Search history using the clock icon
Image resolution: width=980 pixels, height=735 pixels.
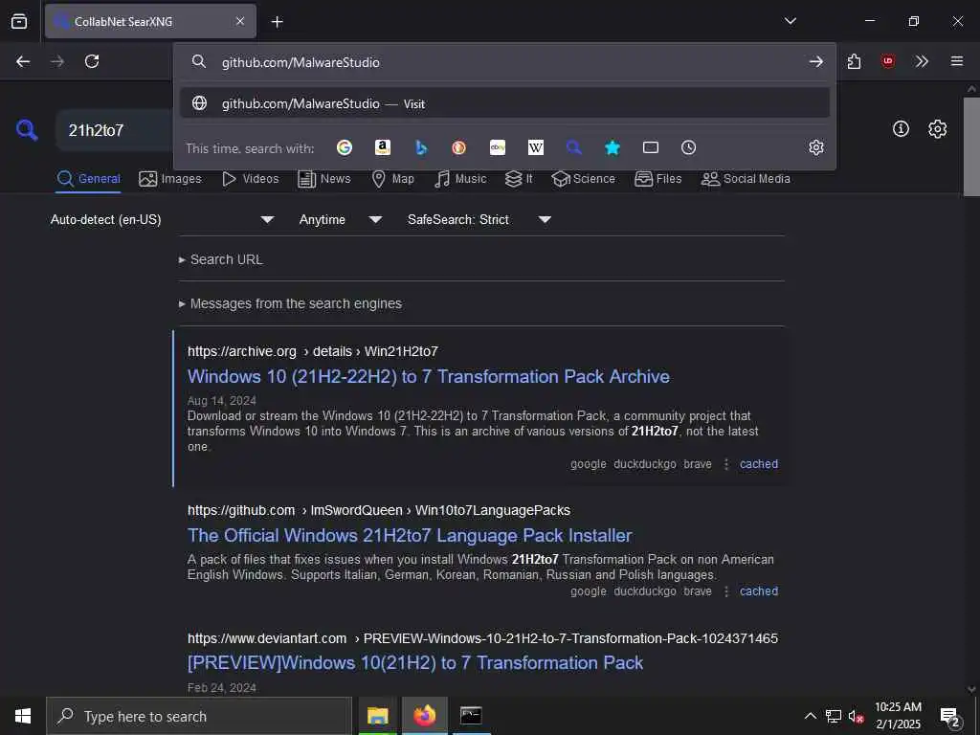[688, 147]
